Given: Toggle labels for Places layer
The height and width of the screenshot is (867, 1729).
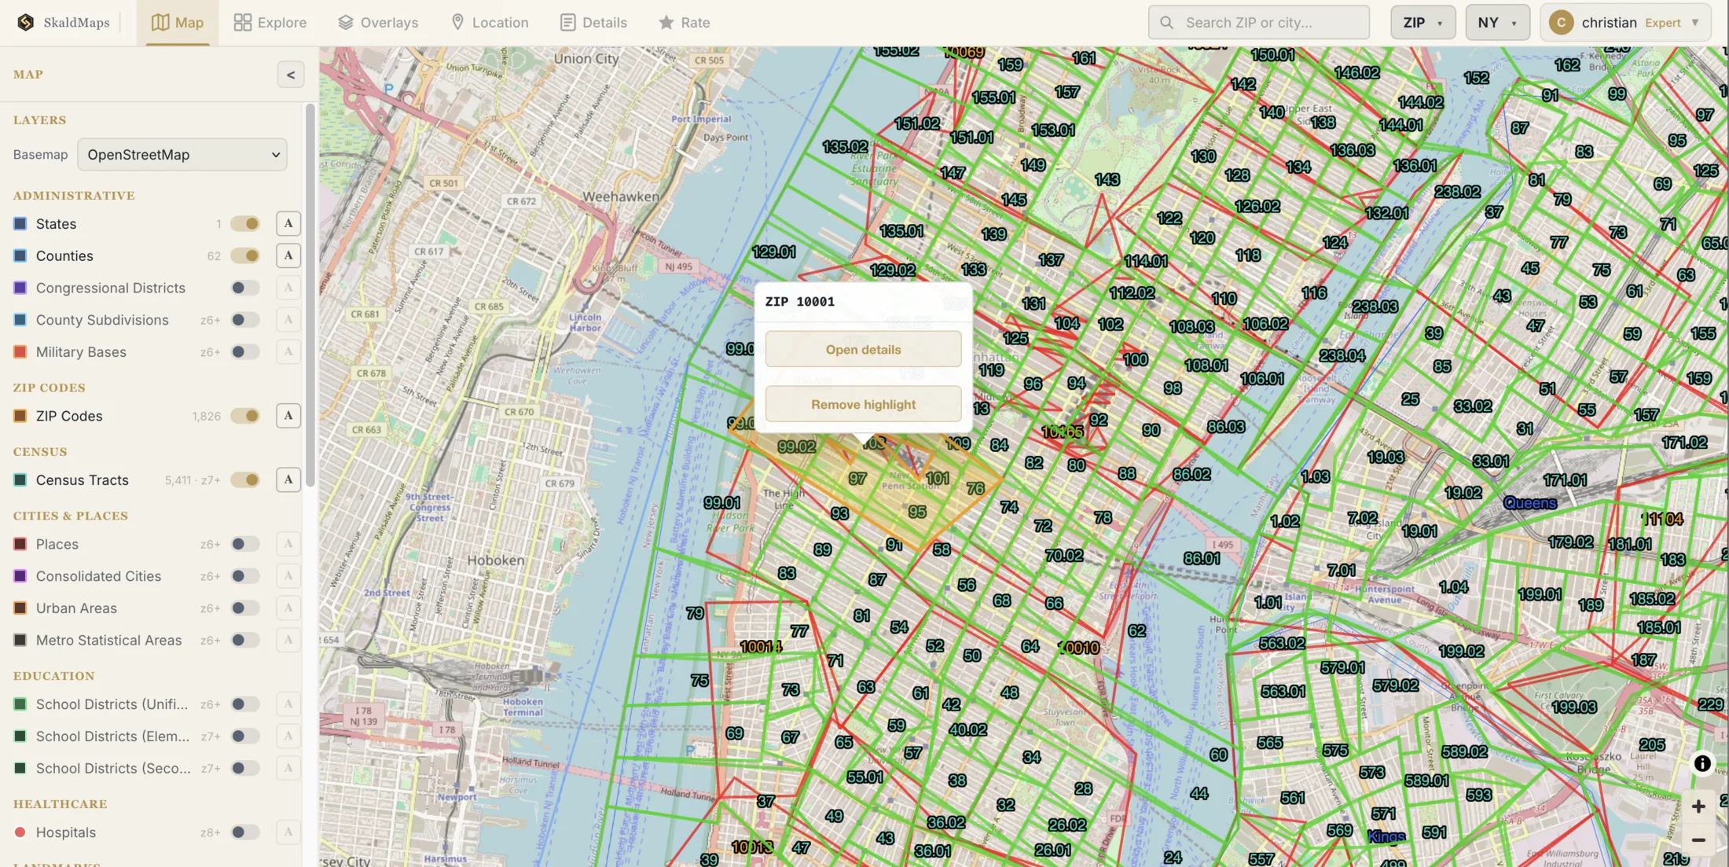Looking at the screenshot, I should (x=288, y=544).
